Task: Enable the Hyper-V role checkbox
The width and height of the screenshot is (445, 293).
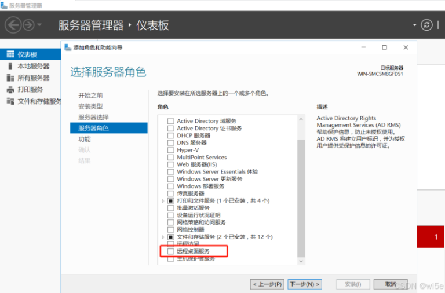Action: (x=170, y=150)
